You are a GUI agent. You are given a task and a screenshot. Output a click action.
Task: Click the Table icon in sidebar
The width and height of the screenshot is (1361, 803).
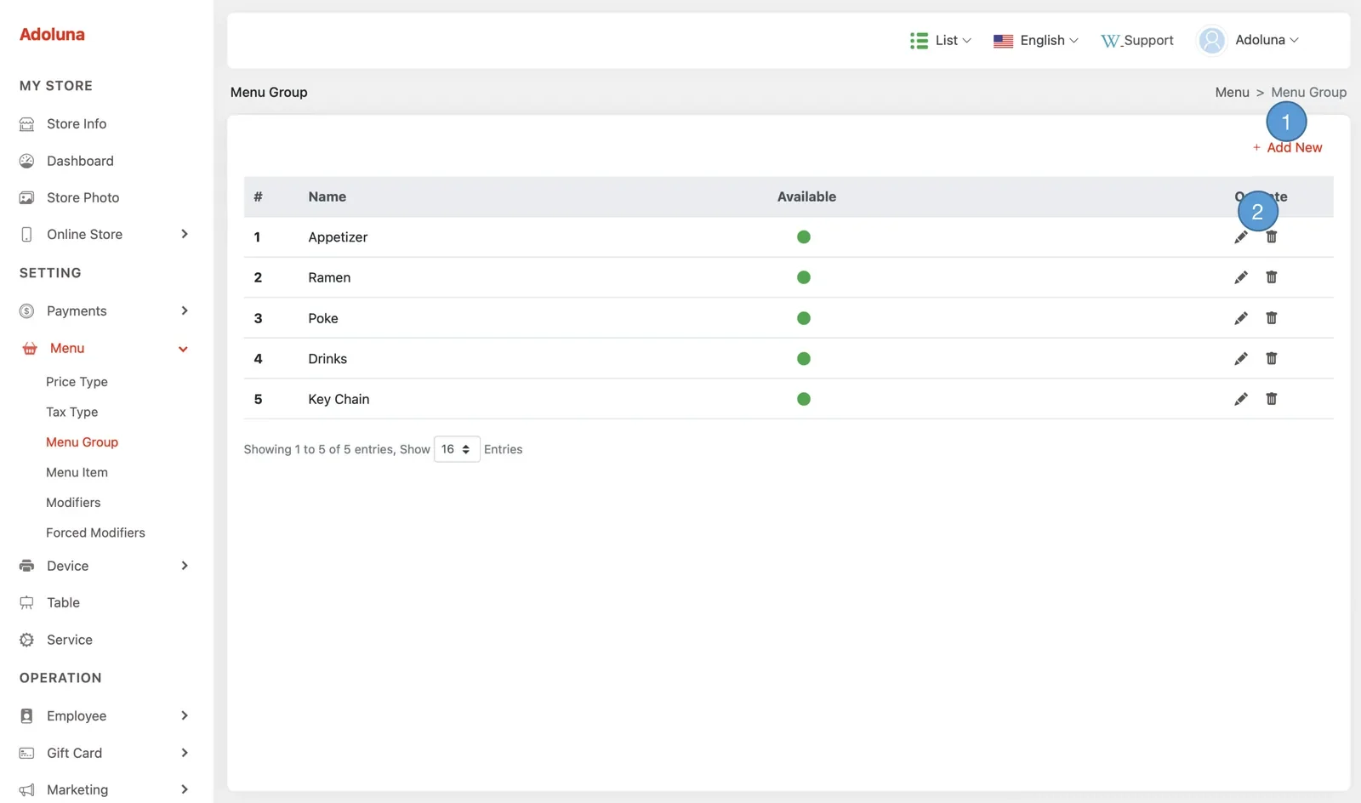pos(27,603)
